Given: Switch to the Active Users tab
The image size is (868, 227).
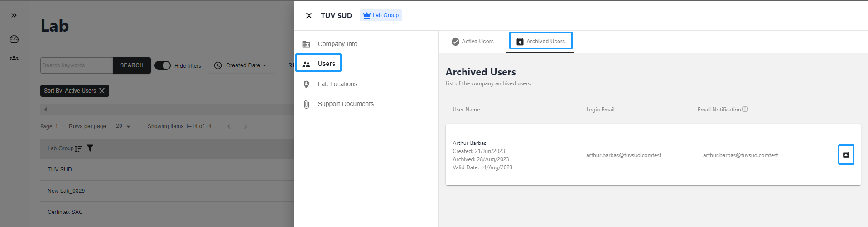Looking at the screenshot, I should pos(473,42).
